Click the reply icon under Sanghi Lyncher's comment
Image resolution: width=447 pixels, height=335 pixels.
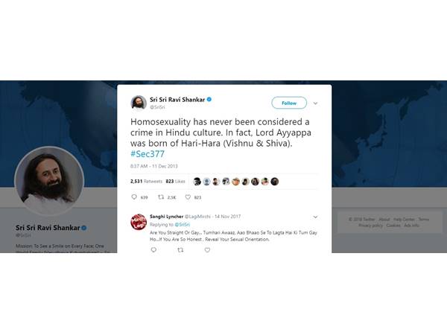pyautogui.click(x=153, y=250)
